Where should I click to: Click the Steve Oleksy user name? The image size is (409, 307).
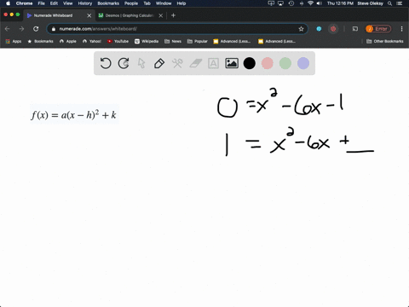[370, 3]
